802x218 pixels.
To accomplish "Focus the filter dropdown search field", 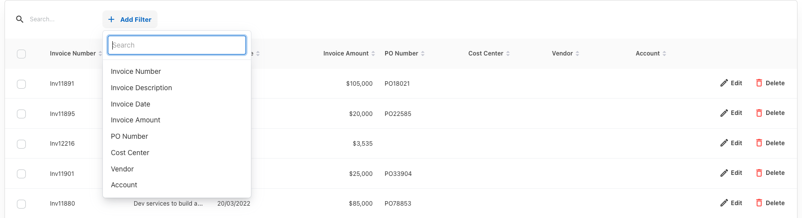I will [x=177, y=45].
